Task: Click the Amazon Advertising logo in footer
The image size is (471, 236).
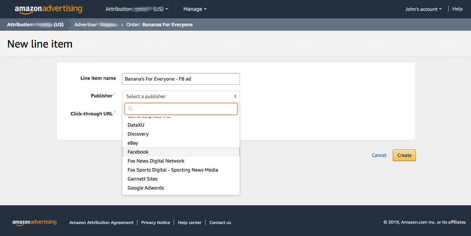Action: coord(34,222)
